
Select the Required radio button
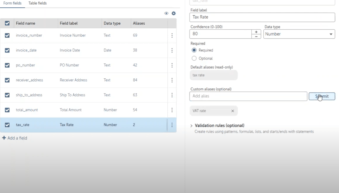(x=194, y=50)
